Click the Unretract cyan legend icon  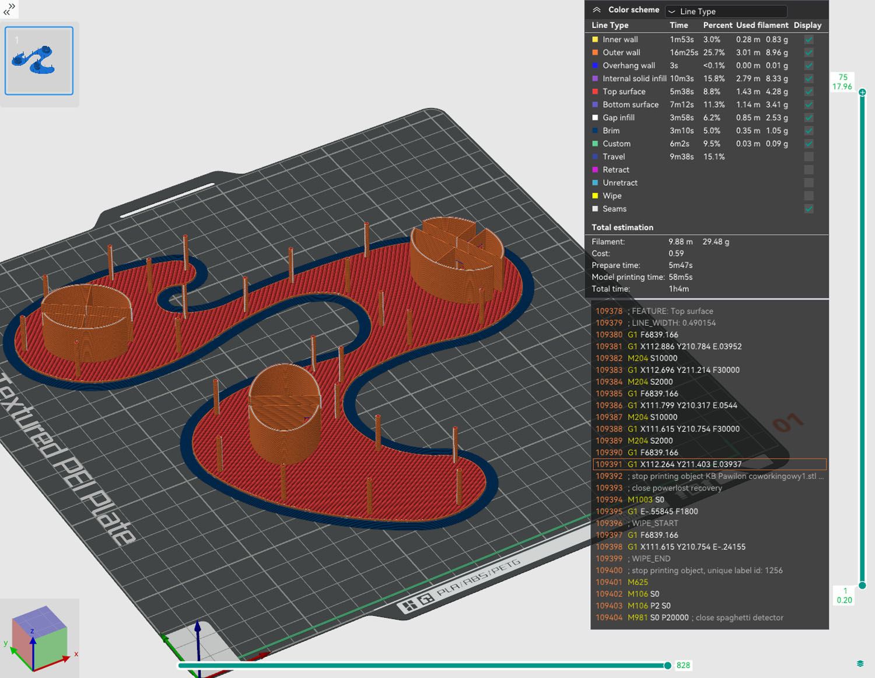595,183
